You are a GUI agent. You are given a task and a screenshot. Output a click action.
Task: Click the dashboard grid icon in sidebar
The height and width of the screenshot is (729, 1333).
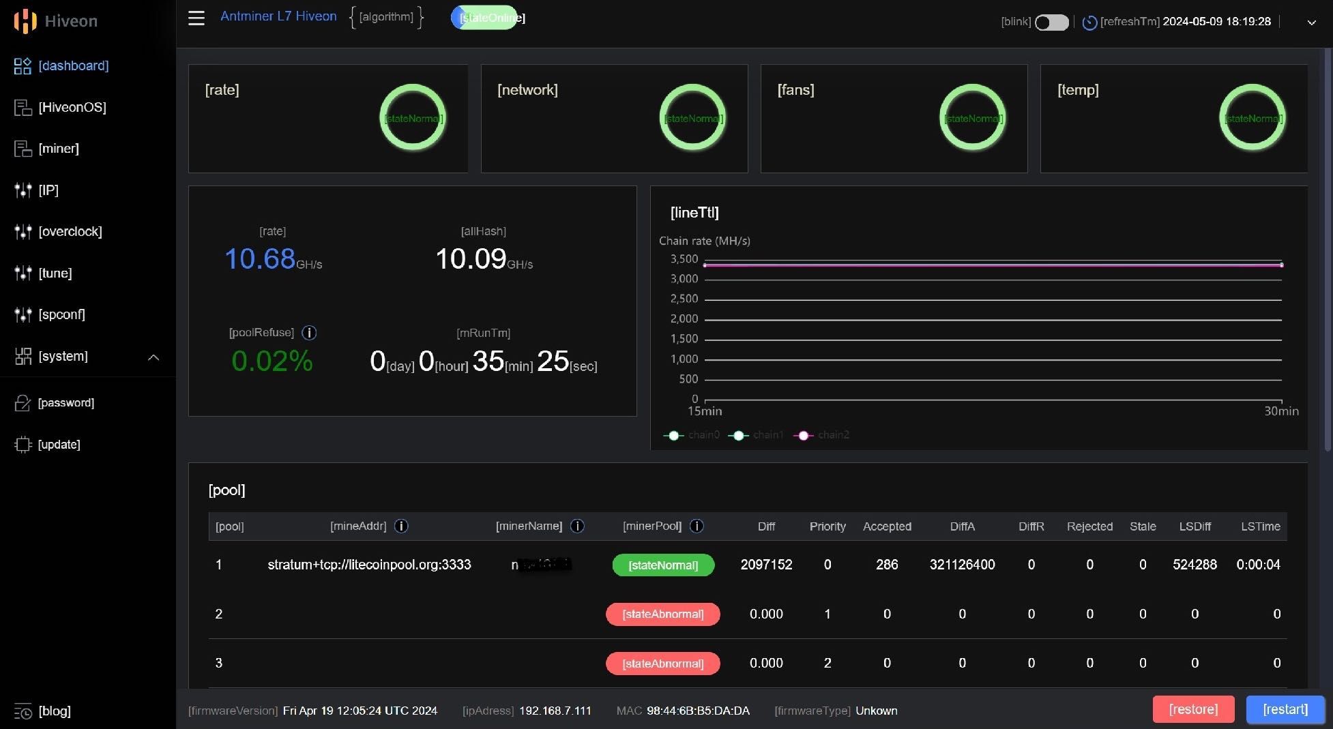click(23, 65)
